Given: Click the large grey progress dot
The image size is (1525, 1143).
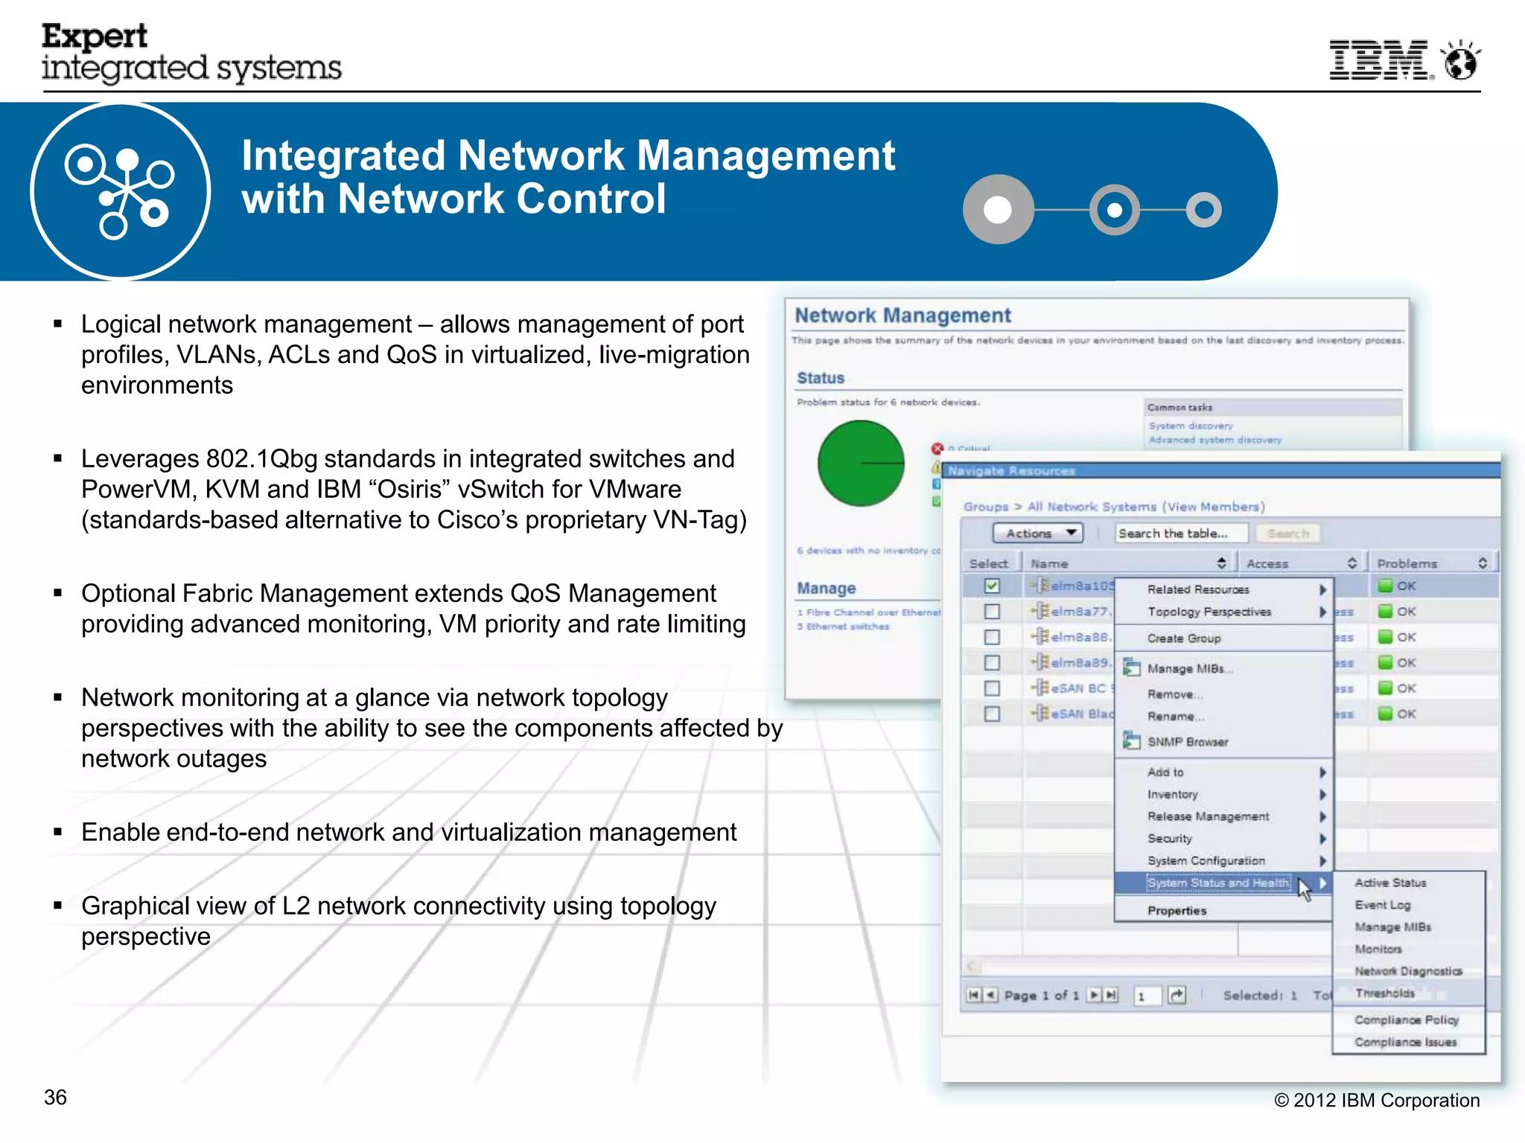Looking at the screenshot, I should coord(999,210).
